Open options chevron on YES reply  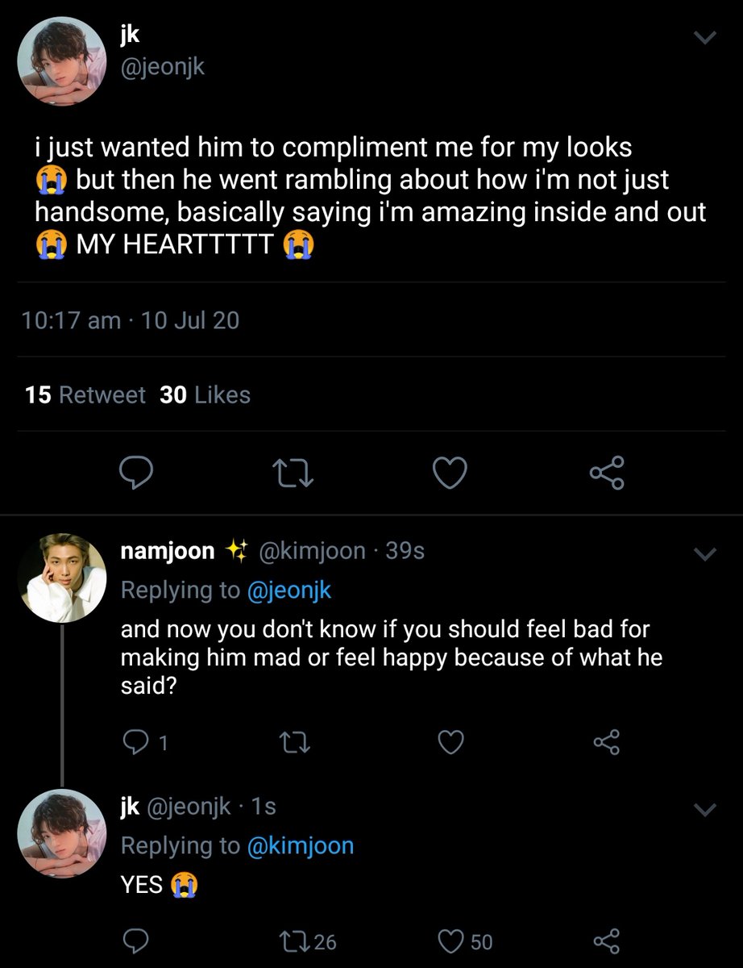click(x=704, y=809)
